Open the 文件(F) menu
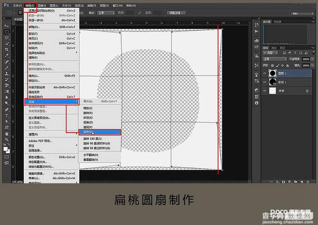 (17, 6)
